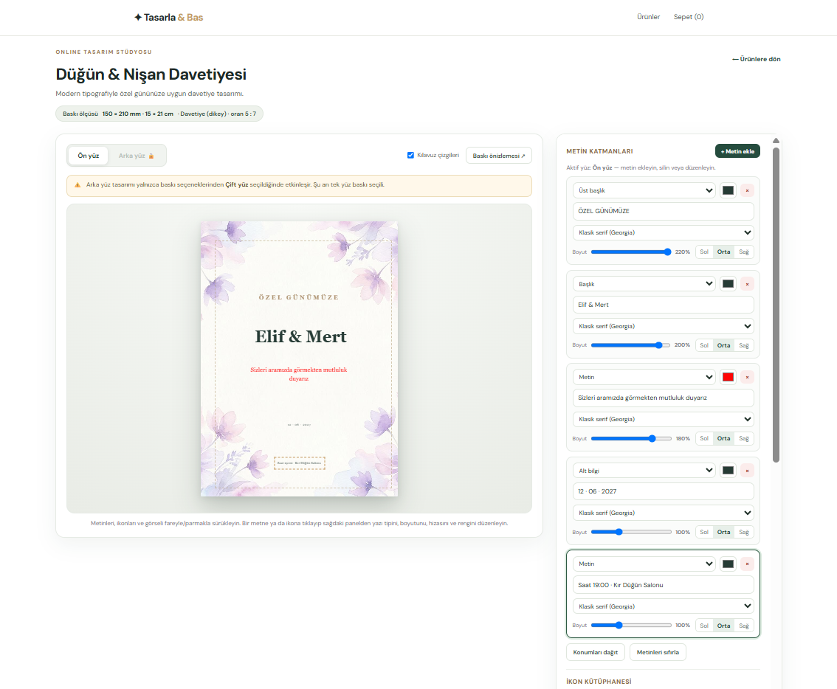Go back via 'Ürünlere dön' link
This screenshot has height=689, width=837.
[757, 59]
